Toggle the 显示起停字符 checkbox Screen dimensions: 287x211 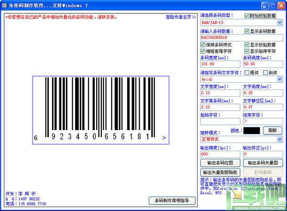pos(247,51)
